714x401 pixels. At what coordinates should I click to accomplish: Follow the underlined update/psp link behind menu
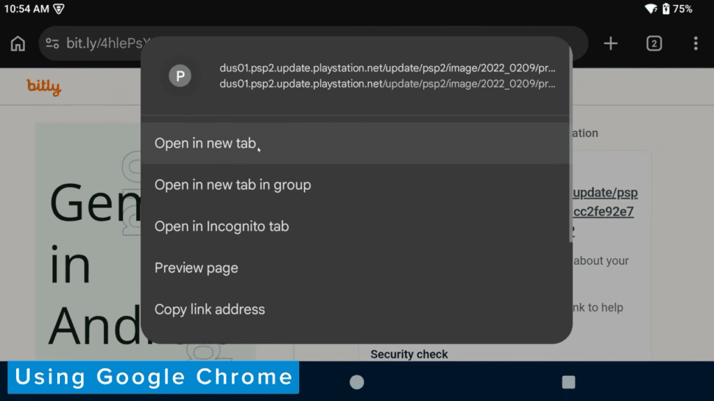tap(605, 193)
